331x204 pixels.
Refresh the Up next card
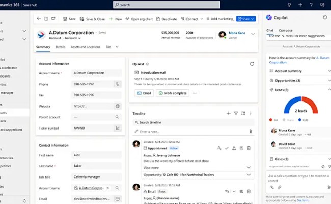pyautogui.click(x=252, y=64)
